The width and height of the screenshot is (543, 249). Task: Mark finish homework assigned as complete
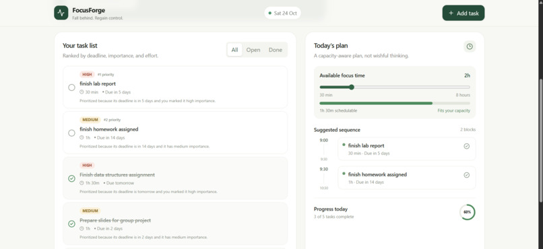point(71,133)
